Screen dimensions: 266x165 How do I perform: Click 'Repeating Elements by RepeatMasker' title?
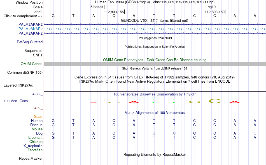155,154
